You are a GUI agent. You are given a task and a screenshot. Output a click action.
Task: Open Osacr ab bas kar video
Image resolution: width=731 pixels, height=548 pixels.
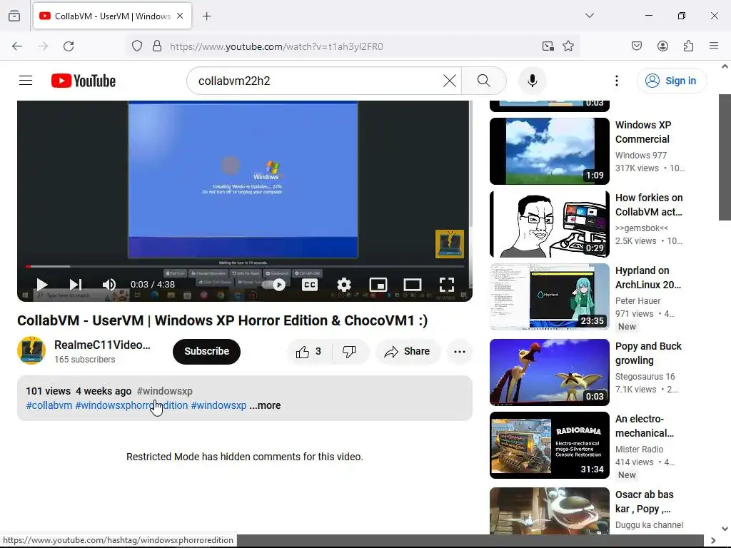549,511
